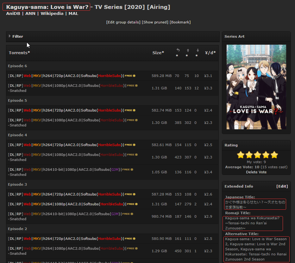The image size is (295, 263).
Task: Click FREE badge on Episode 3 GJM torrent
Action: tap(128, 214)
